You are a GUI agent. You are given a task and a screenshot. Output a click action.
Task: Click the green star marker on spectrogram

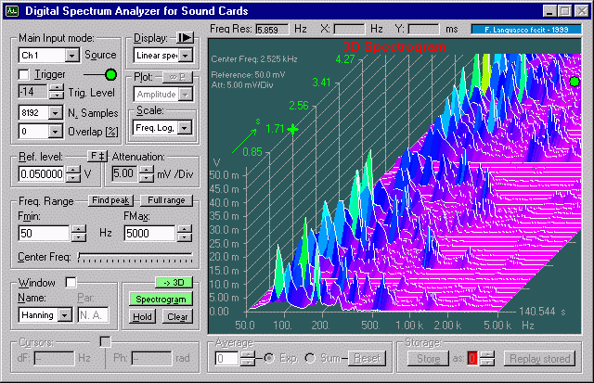coord(293,129)
